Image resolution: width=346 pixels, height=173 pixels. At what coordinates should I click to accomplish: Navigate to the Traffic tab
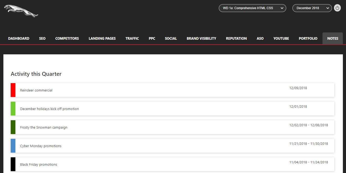(x=132, y=38)
